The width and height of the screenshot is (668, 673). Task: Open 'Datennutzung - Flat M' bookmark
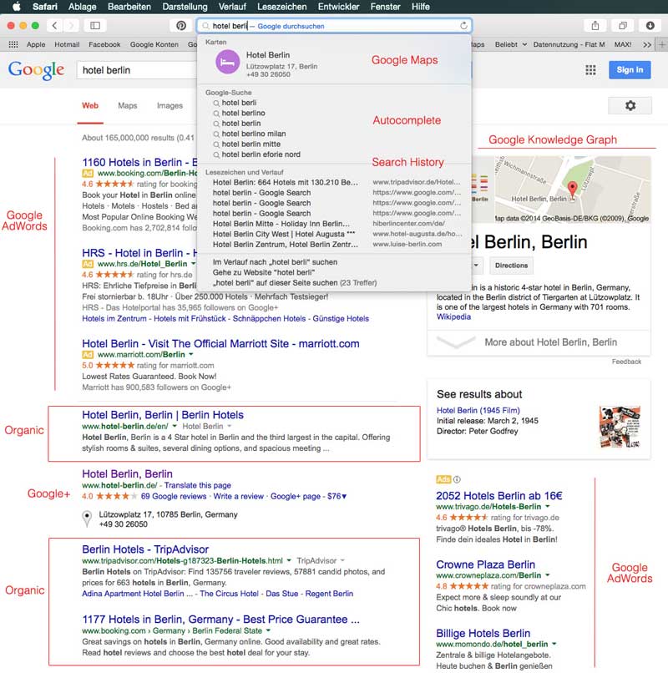[569, 44]
